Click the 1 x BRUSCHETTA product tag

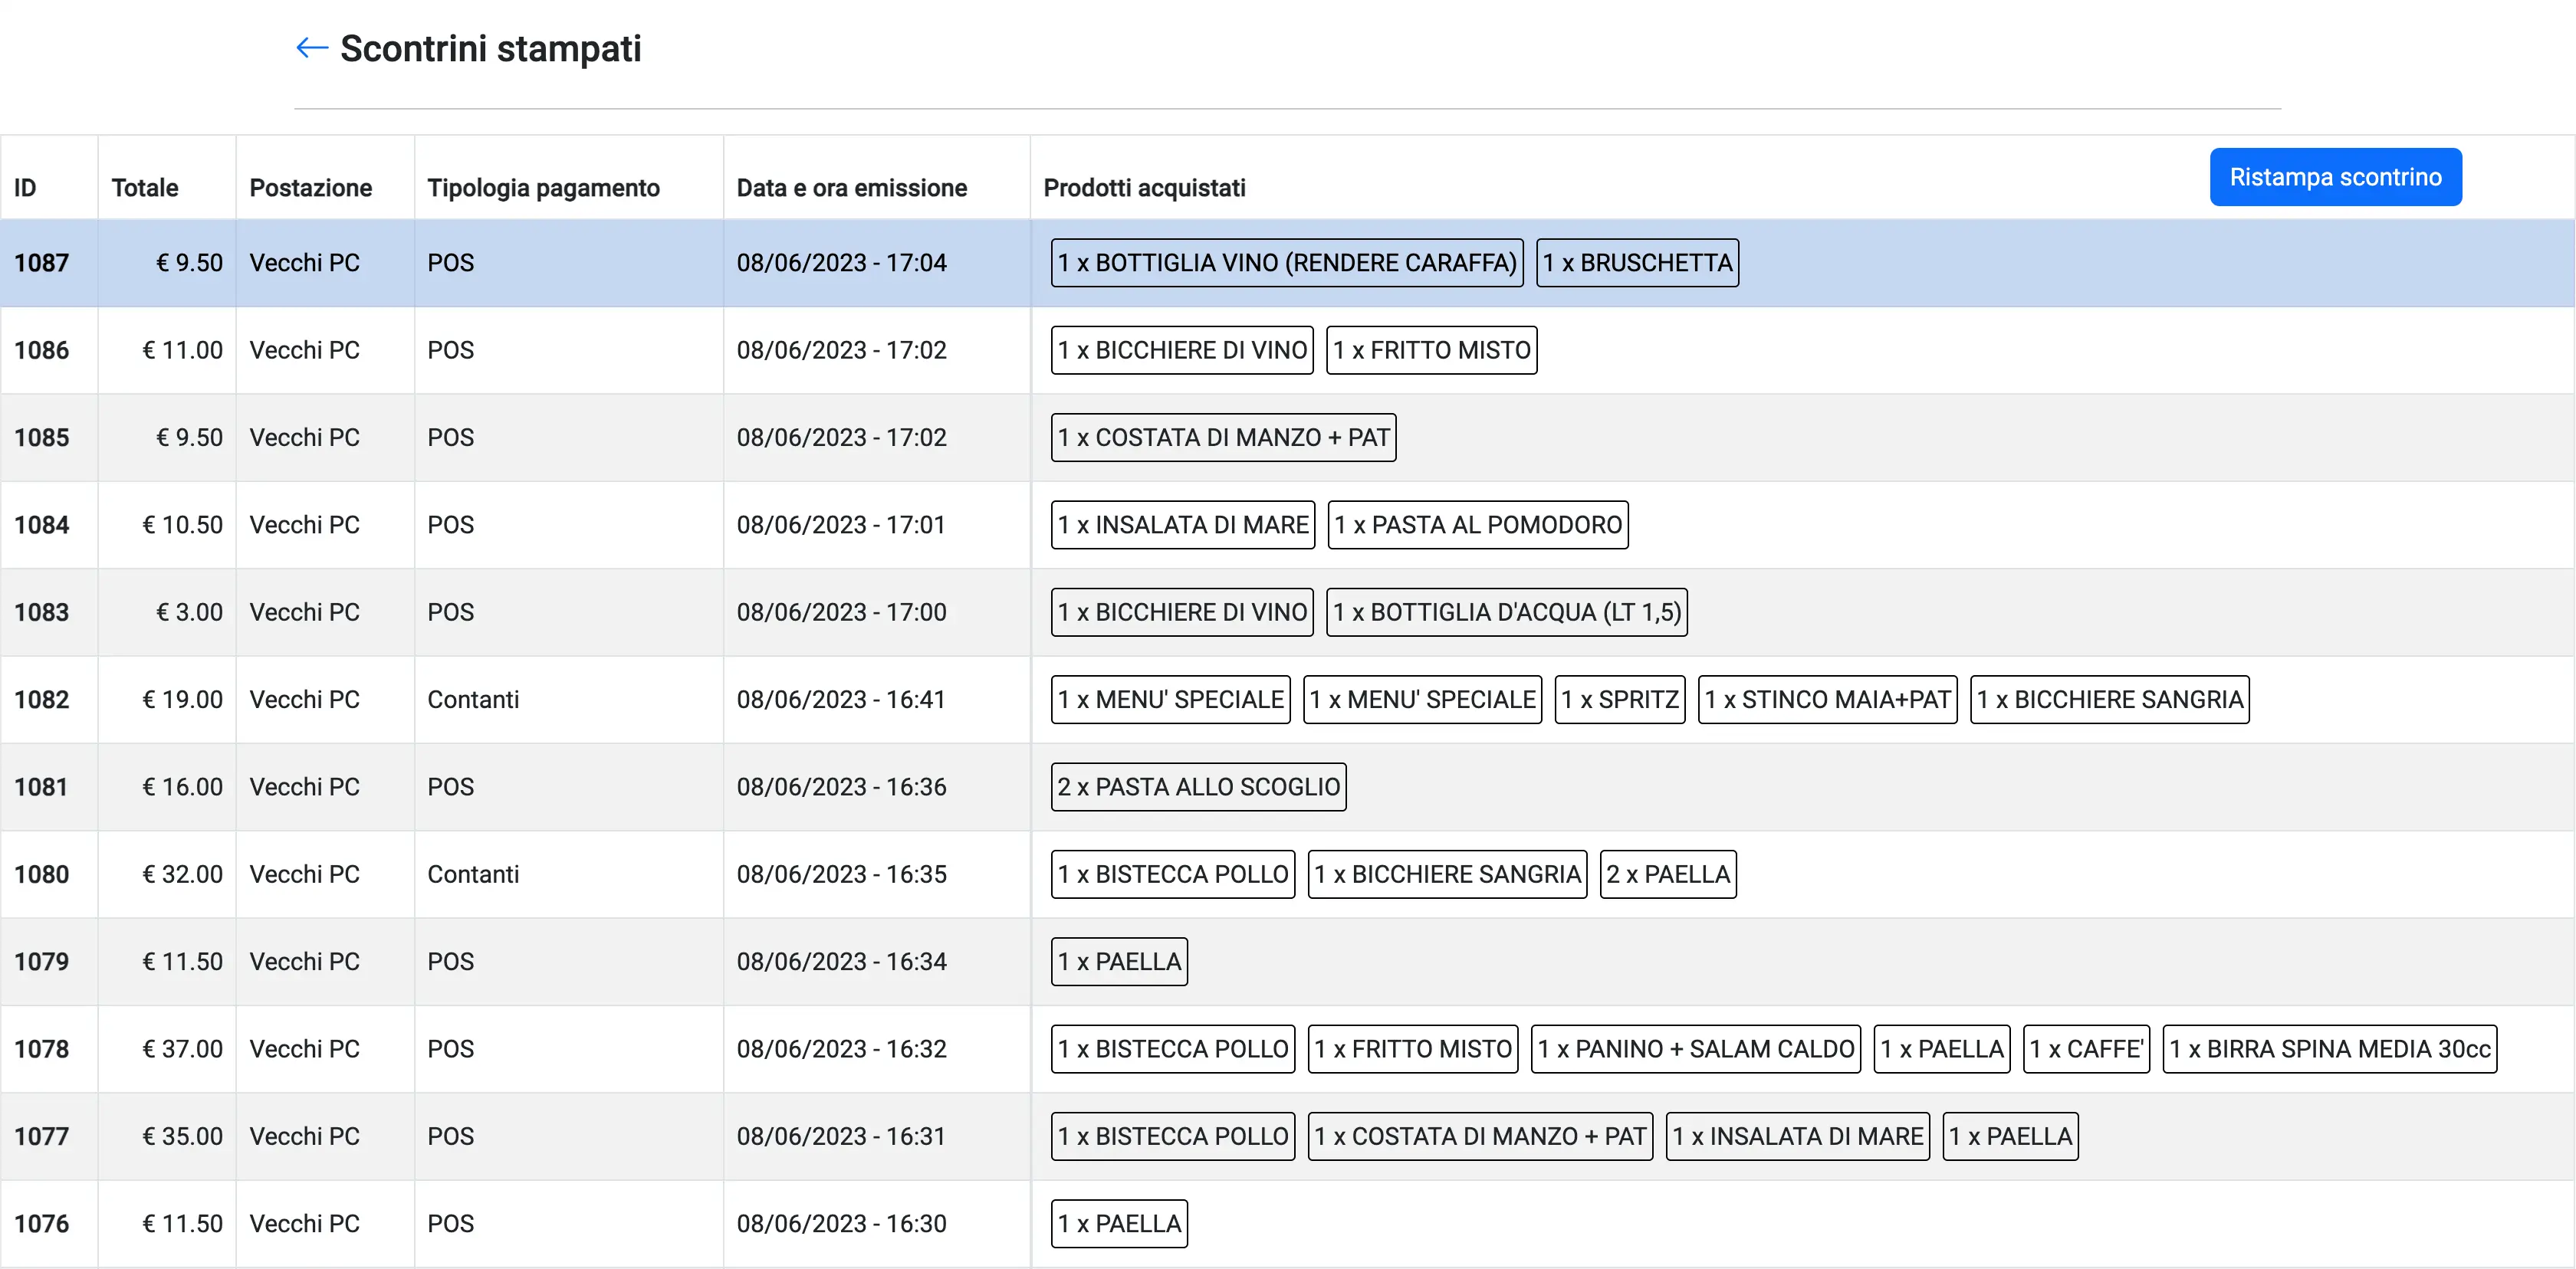click(x=1636, y=263)
